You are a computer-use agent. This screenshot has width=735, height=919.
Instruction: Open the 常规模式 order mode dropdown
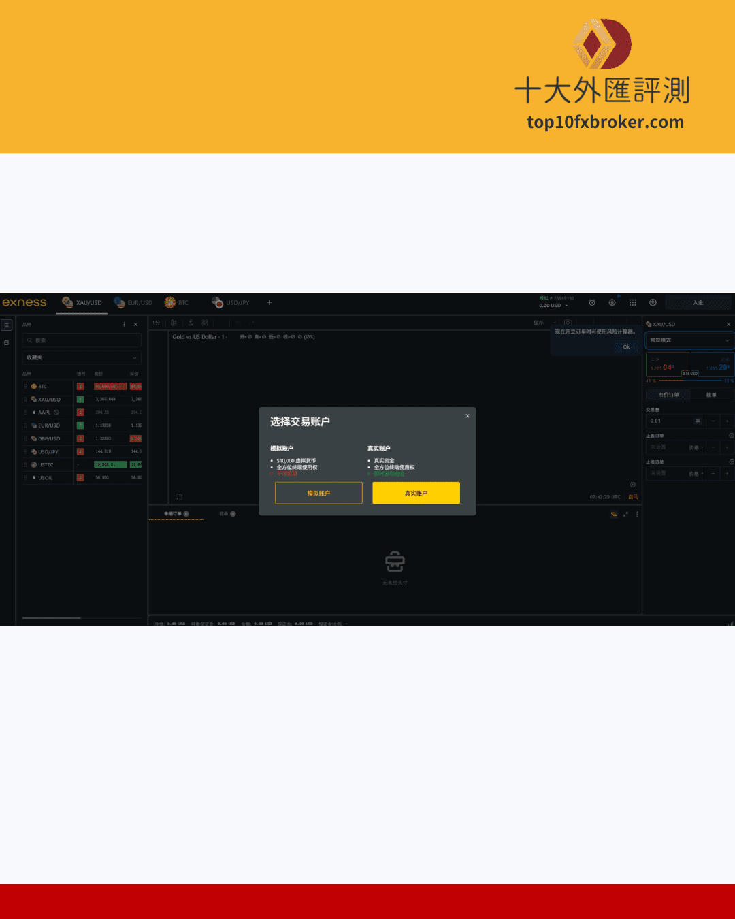pyautogui.click(x=689, y=340)
